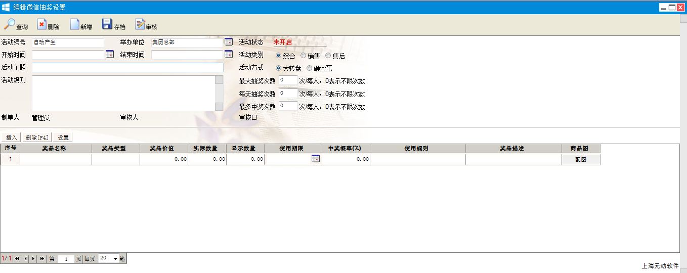Open the 使用期限 calendar icon in grid row
This screenshot has height=273, width=687.
pyautogui.click(x=316, y=159)
